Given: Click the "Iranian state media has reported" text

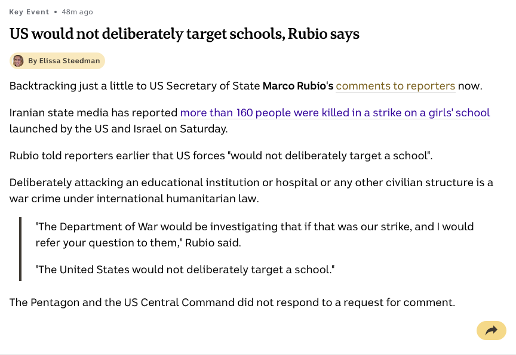Looking at the screenshot, I should click(x=94, y=113).
